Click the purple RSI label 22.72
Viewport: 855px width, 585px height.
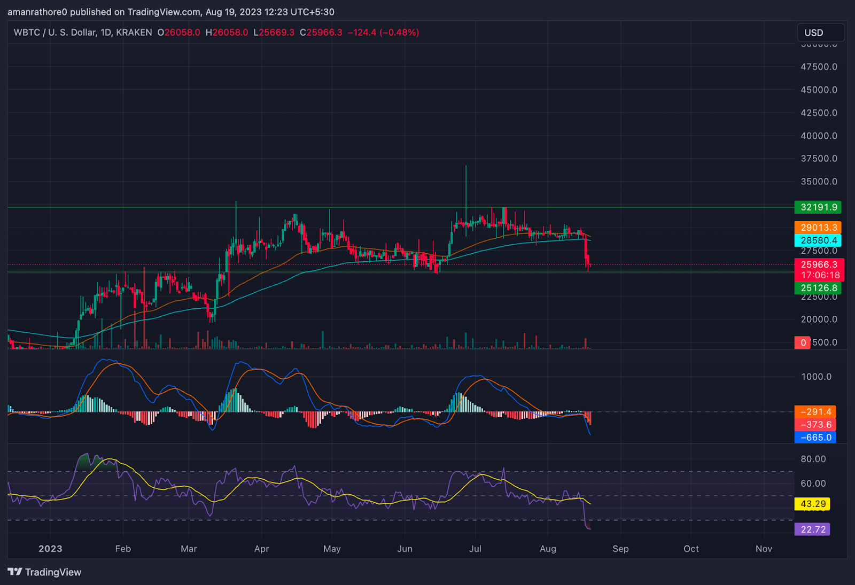coord(812,529)
